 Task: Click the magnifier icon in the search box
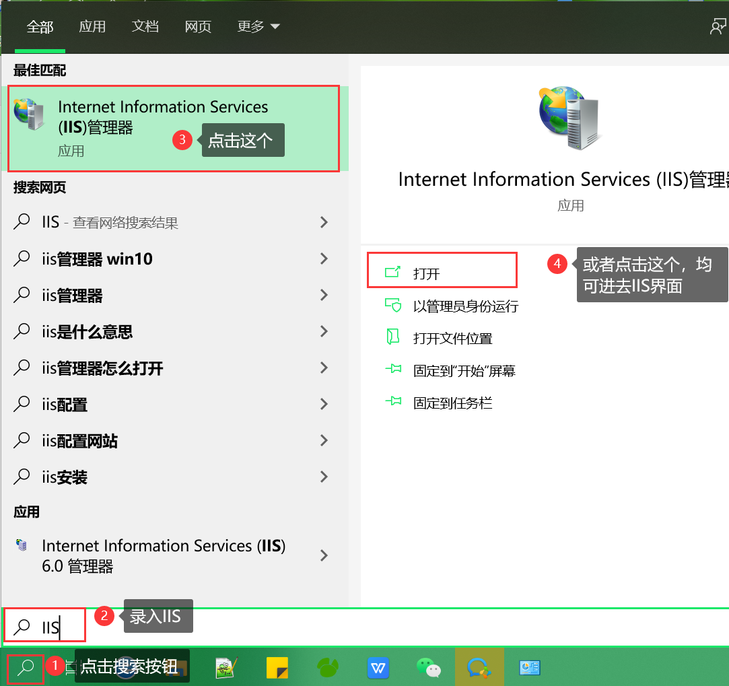[22, 627]
